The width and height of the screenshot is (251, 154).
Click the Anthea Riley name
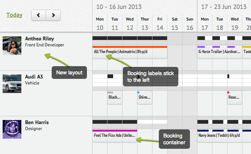click(x=40, y=38)
